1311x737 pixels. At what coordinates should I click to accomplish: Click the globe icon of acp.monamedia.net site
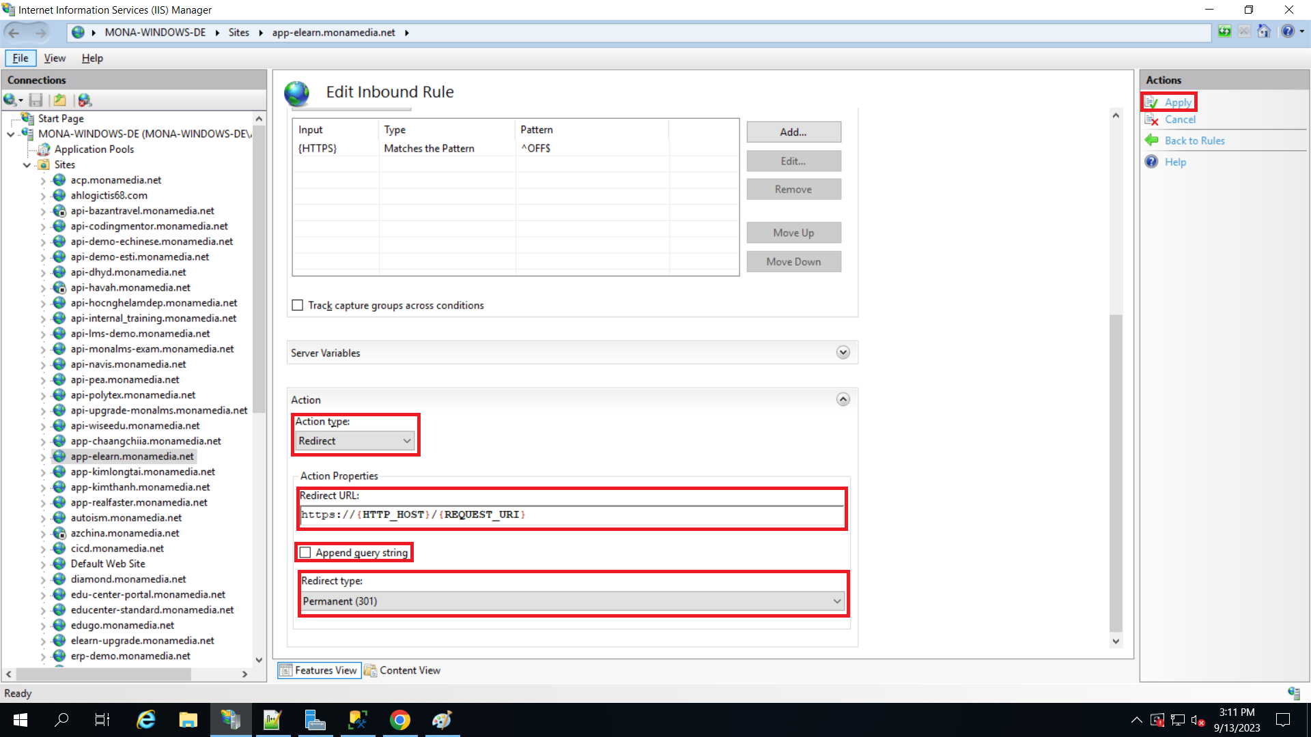59,180
